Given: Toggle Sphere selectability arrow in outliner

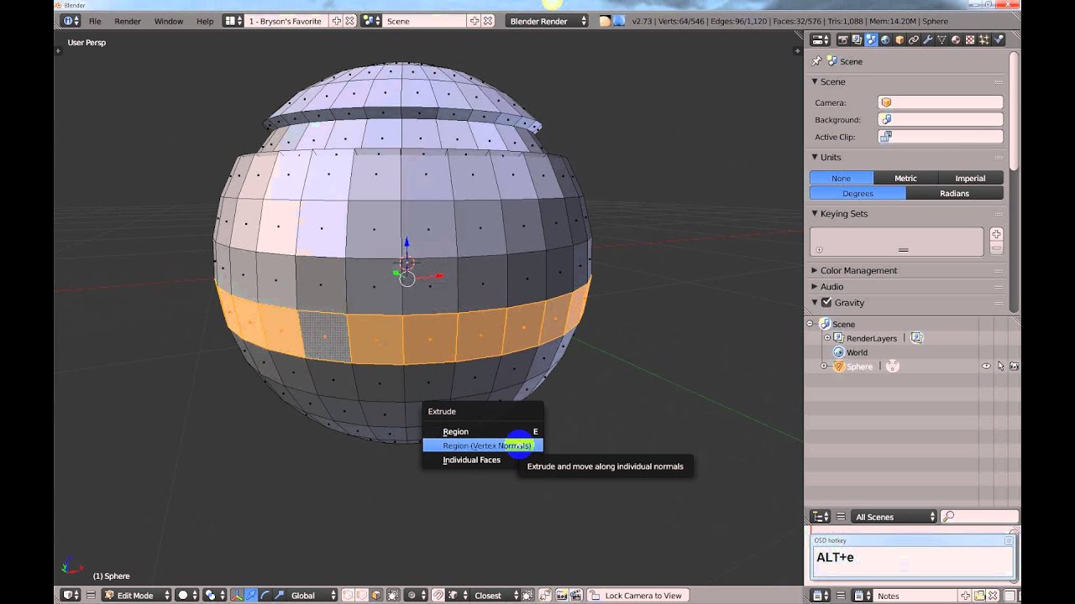Looking at the screenshot, I should click(1000, 367).
